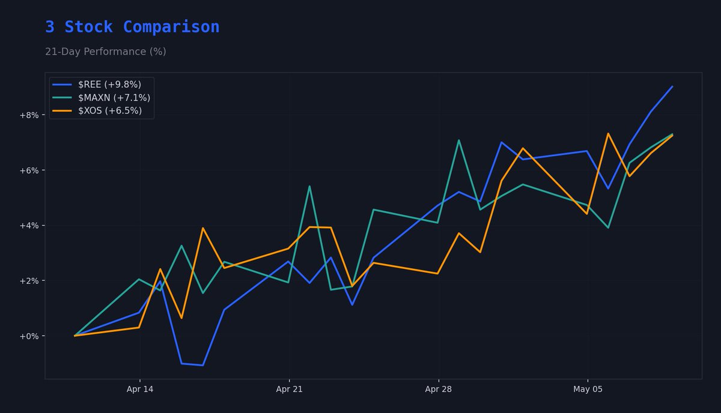Click the teal $MAXN legend line swatch
This screenshot has width=721, height=413.
62,98
